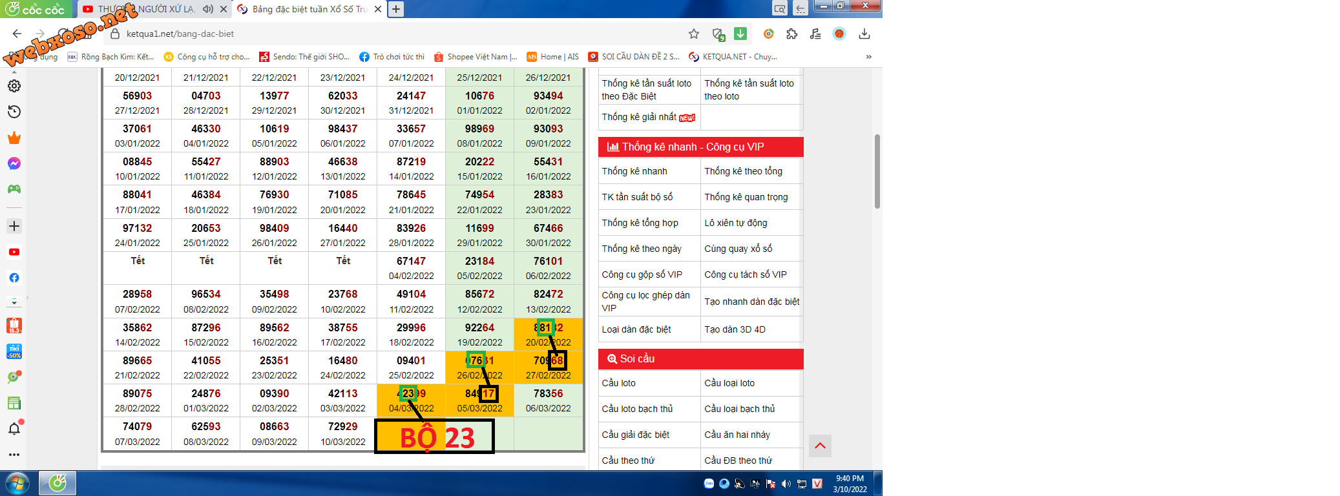
Task: Open the Sendo bookmark
Action: [x=304, y=57]
